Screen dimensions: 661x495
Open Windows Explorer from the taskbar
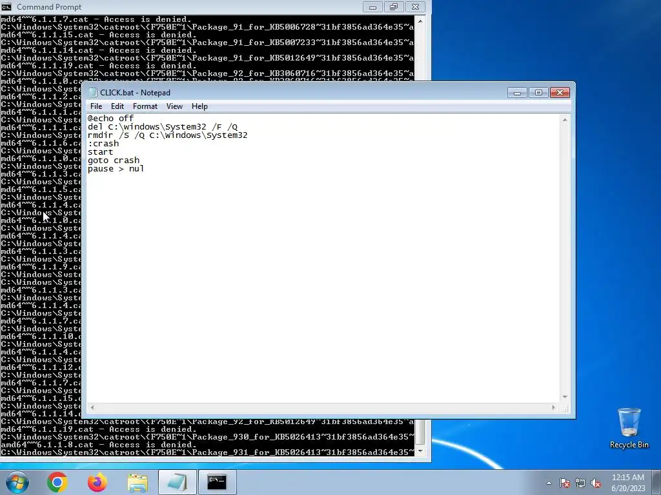(137, 482)
